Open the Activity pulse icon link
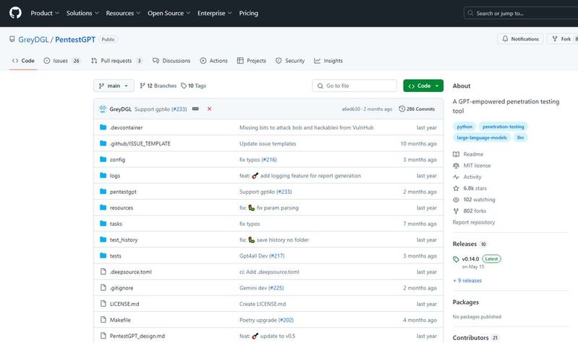 point(456,177)
